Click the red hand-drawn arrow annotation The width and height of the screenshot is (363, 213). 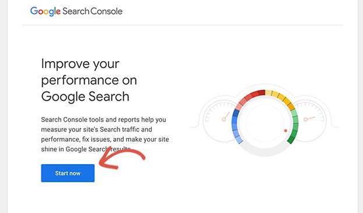coord(121,158)
